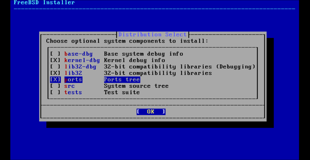Screen dimensions: 310x160
Task: Click 'System source tree' description
Action: point(136,86)
